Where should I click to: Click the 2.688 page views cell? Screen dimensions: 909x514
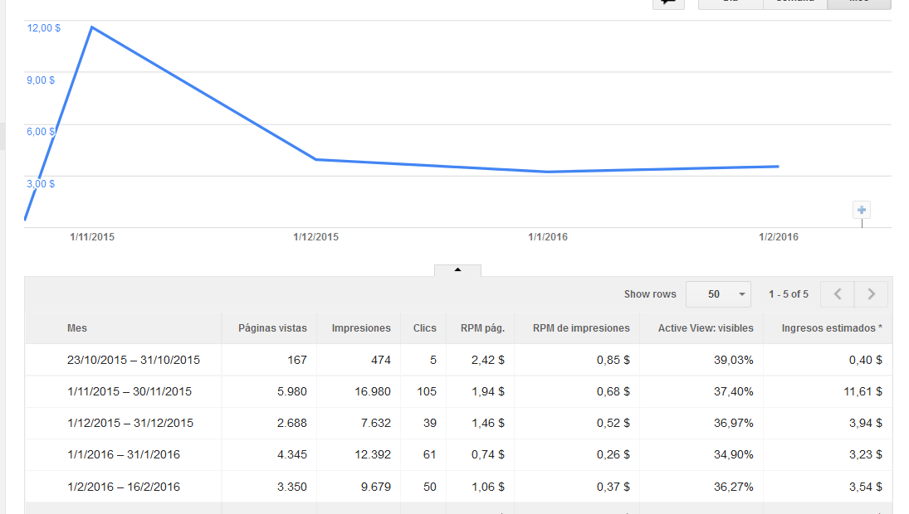tap(292, 423)
